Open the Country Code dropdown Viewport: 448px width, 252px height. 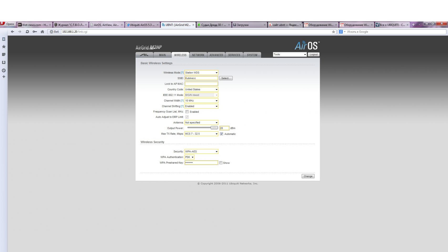201,89
